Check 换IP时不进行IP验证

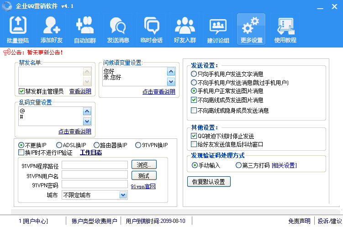(x=21, y=153)
